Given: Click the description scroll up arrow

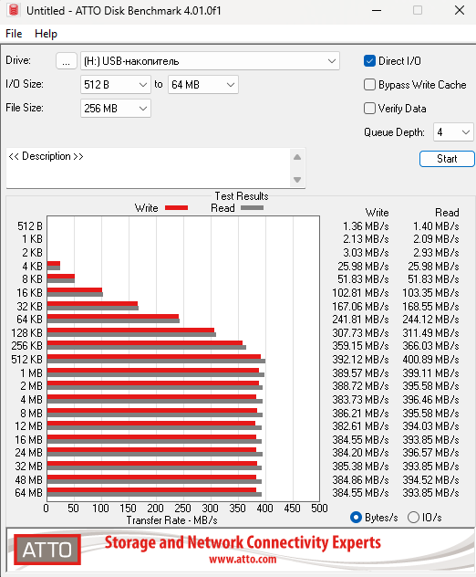Looking at the screenshot, I should 297,158.
